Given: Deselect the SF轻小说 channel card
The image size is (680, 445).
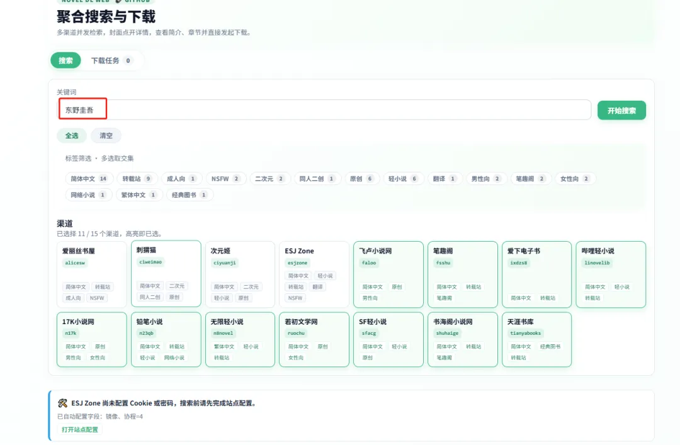Looking at the screenshot, I should point(388,340).
